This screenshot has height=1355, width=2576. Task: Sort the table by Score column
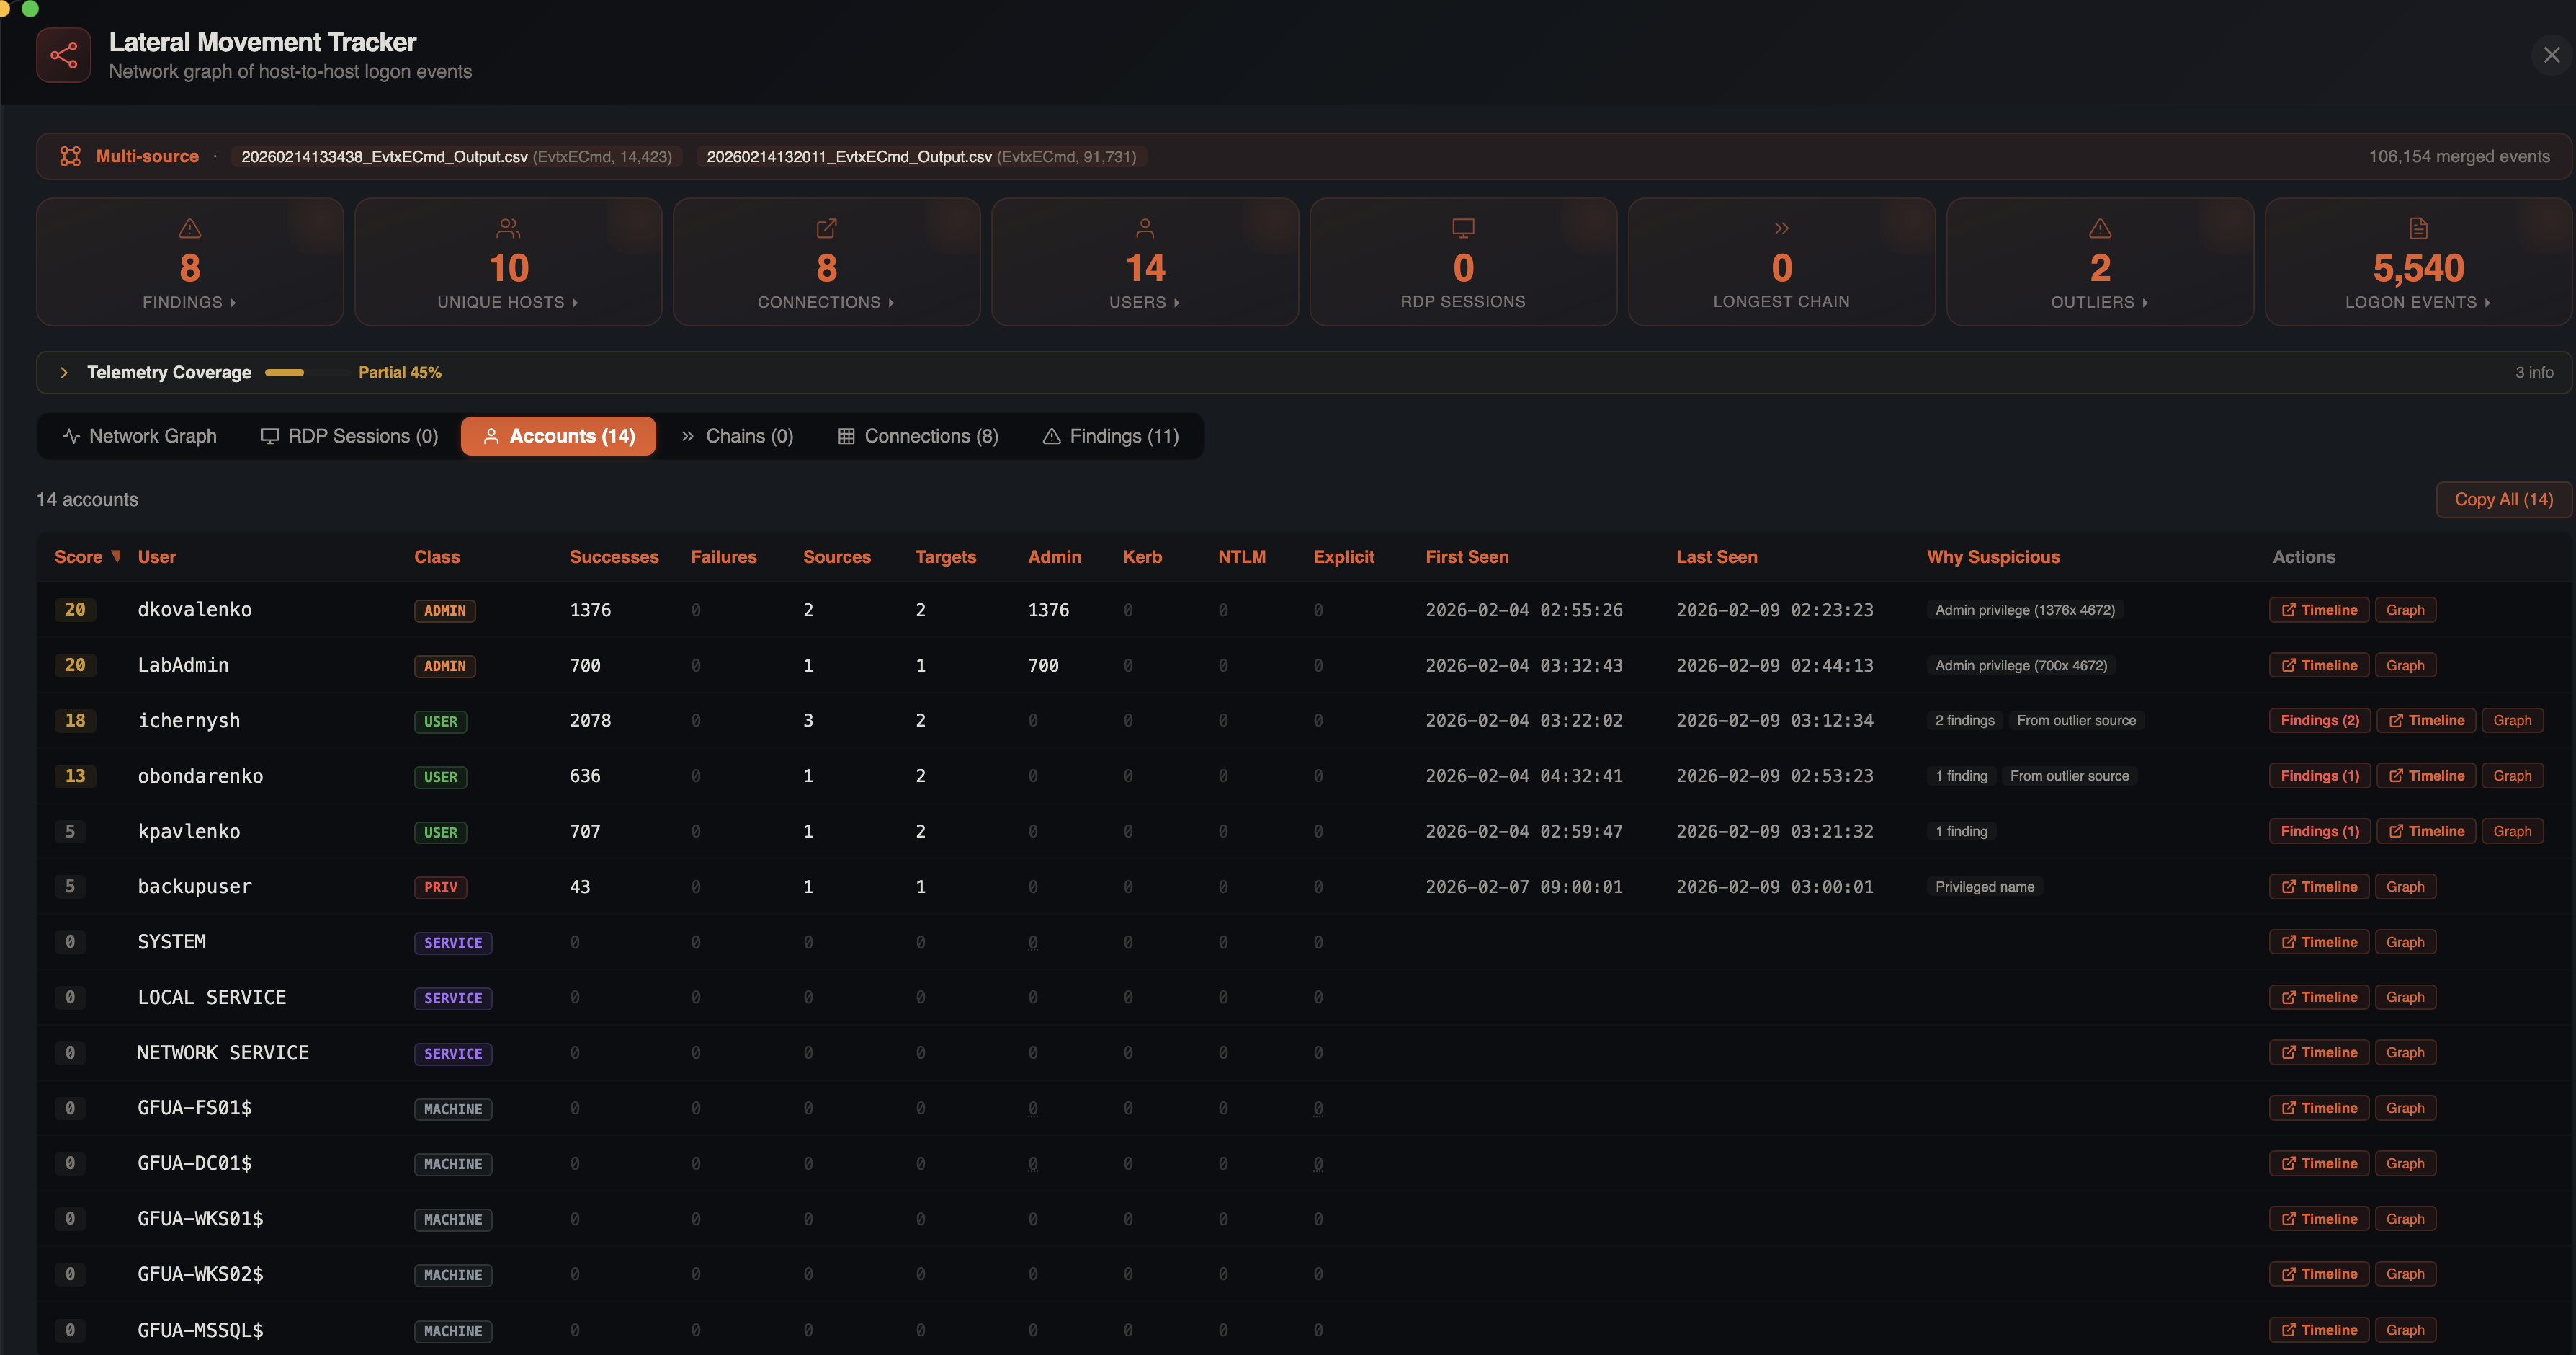tap(88, 557)
